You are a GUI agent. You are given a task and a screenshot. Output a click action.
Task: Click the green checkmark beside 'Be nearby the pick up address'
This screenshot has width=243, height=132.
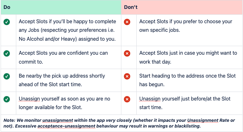click(x=7, y=76)
